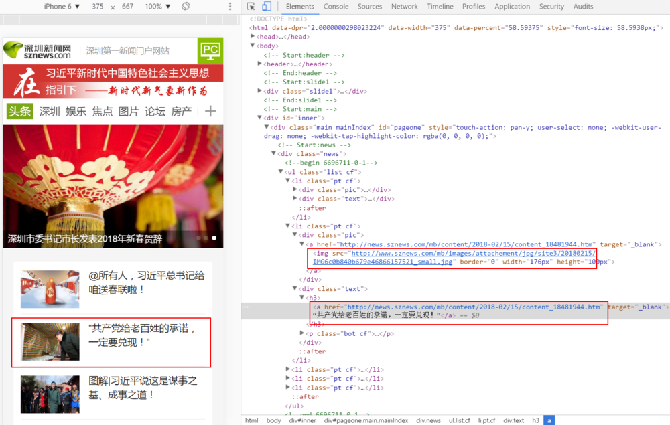Image resolution: width=670 pixels, height=425 pixels.
Task: Select the DOCTYPE html line
Action: coord(278,19)
